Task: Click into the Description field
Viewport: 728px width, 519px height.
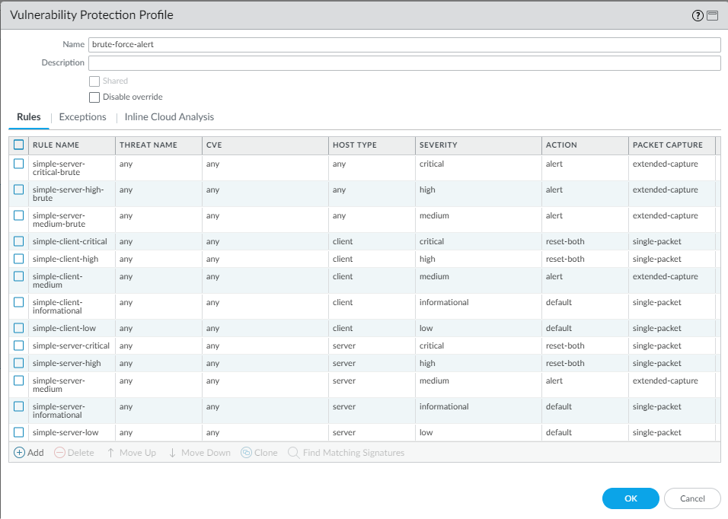Action: point(404,63)
